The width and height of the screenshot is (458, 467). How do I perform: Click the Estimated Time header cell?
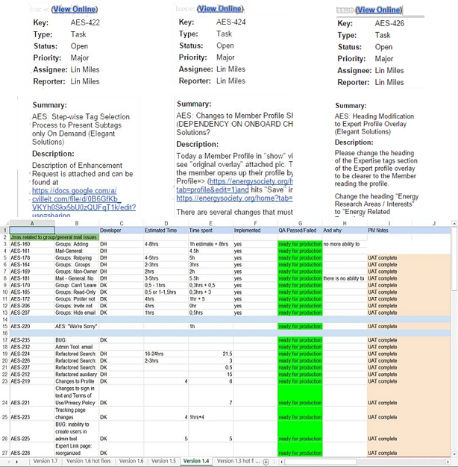coord(166,231)
